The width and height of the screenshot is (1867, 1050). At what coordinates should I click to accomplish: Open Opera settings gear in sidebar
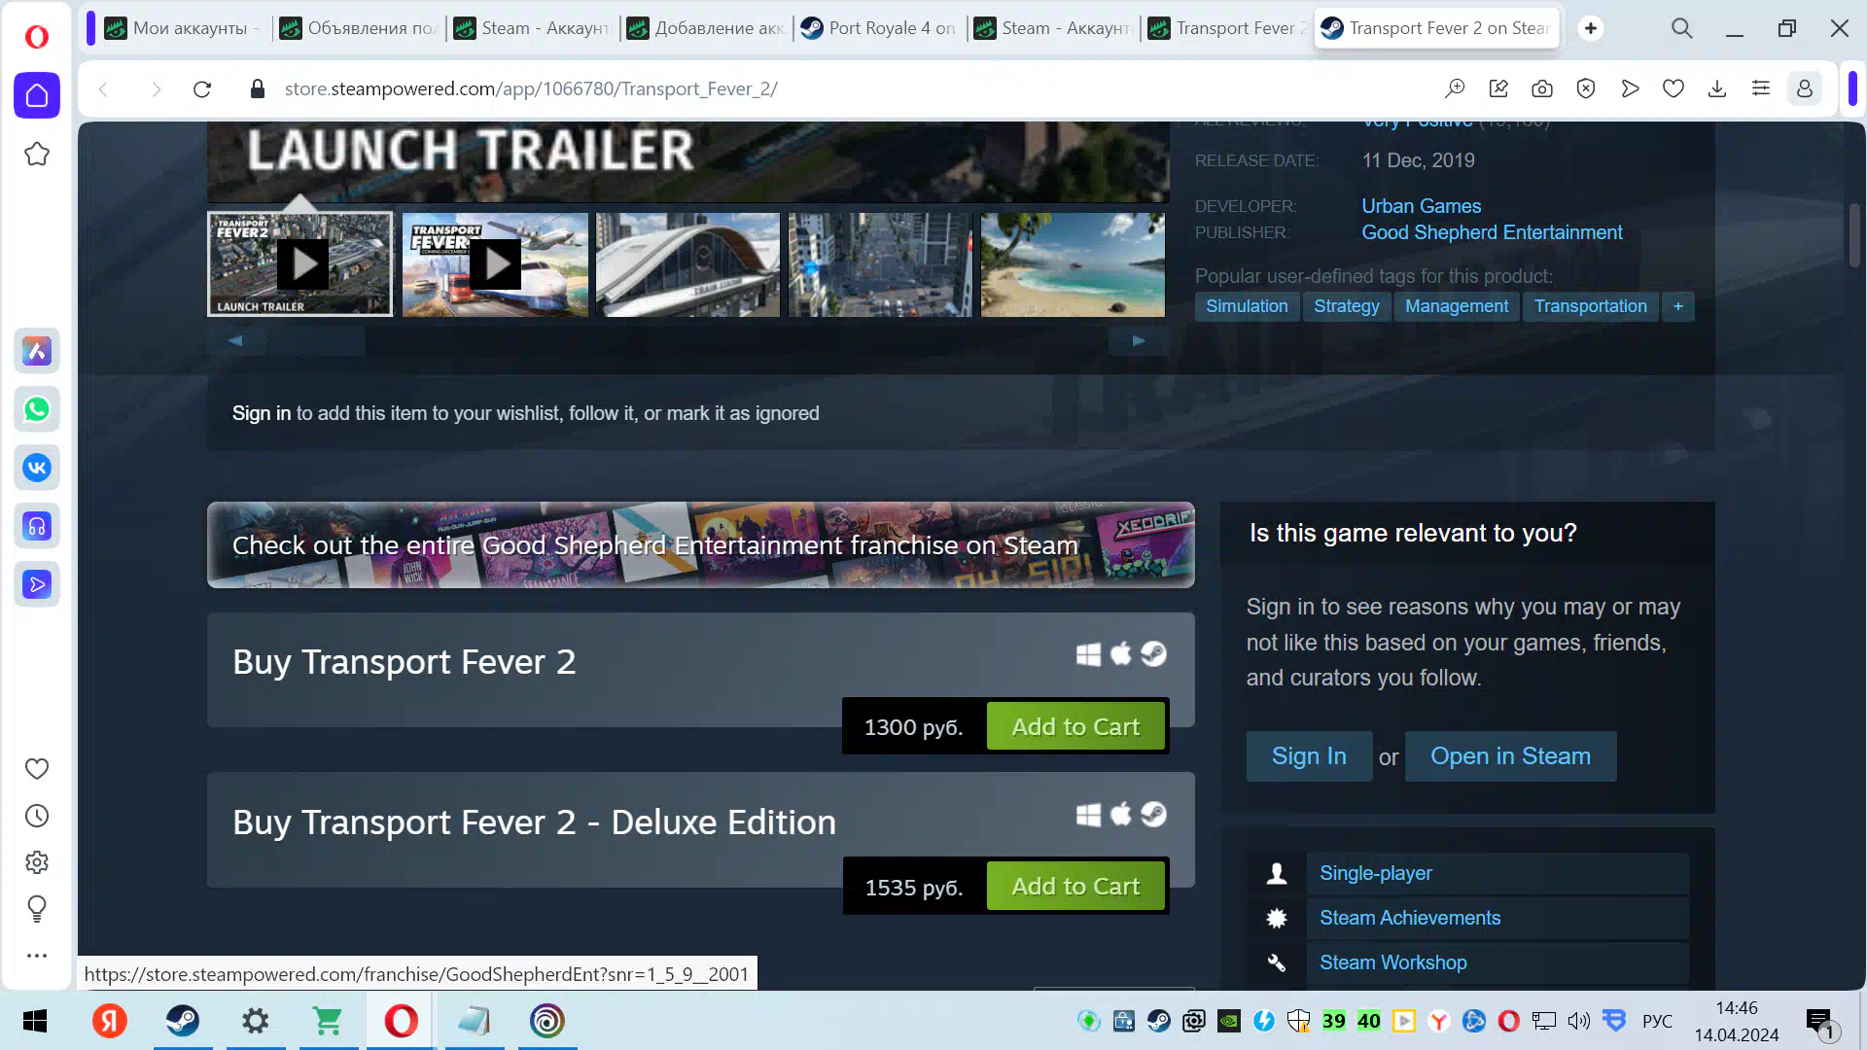pyautogui.click(x=37, y=862)
